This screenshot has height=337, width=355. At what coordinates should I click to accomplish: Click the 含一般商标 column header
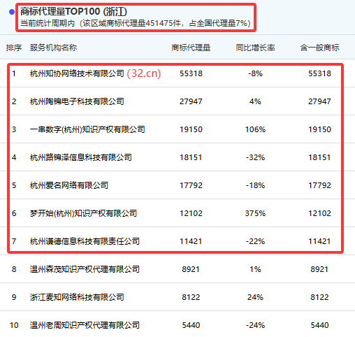(x=319, y=48)
